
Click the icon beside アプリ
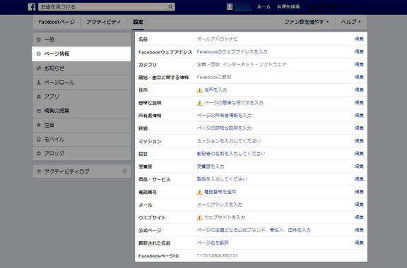coord(39,97)
